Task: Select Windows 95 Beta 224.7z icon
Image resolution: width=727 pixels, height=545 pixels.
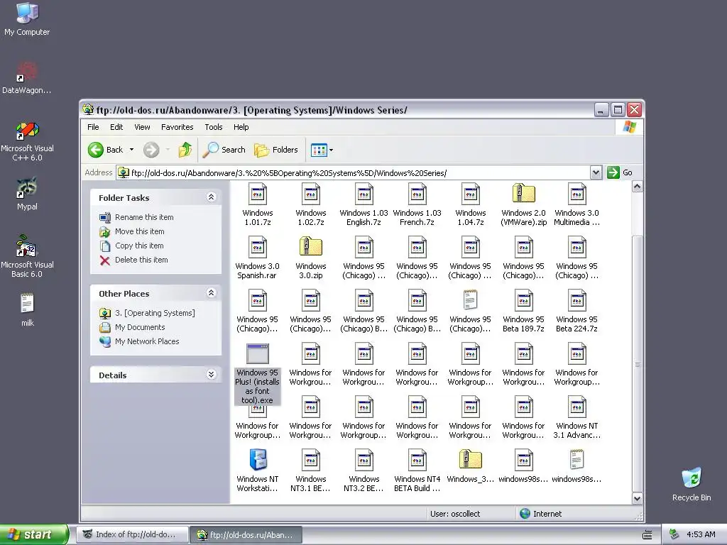Action: pyautogui.click(x=576, y=301)
